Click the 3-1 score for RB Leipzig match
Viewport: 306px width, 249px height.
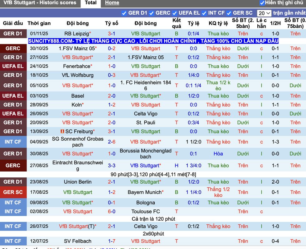112,34
